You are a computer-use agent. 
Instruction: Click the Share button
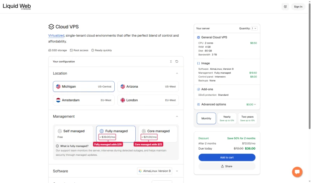tap(227, 166)
